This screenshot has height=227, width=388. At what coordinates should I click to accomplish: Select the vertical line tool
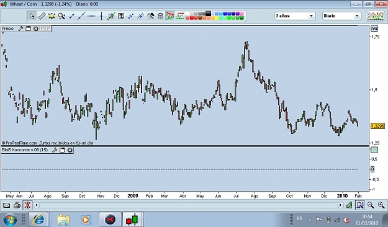[101, 16]
